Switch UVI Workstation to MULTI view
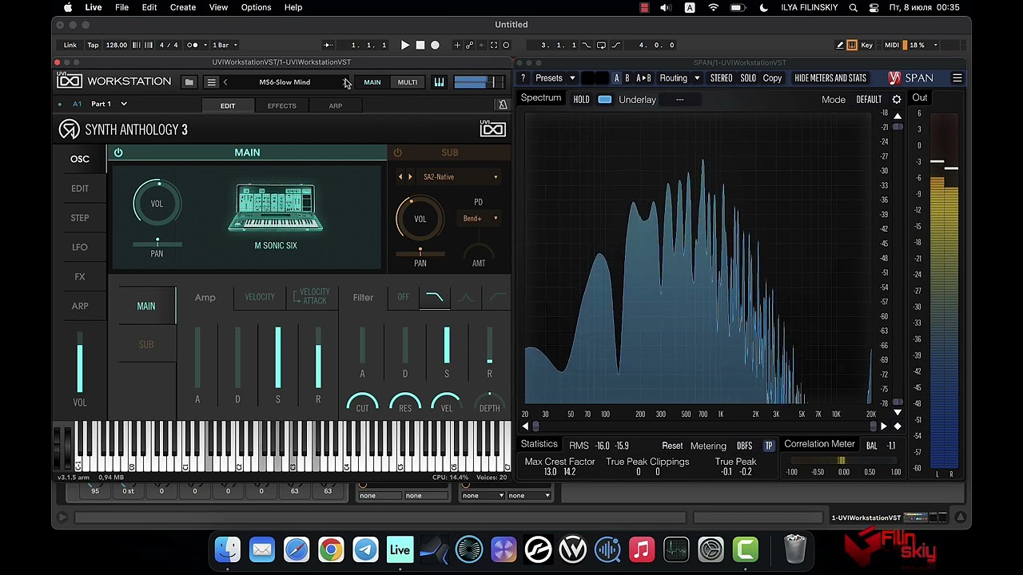 408,82
